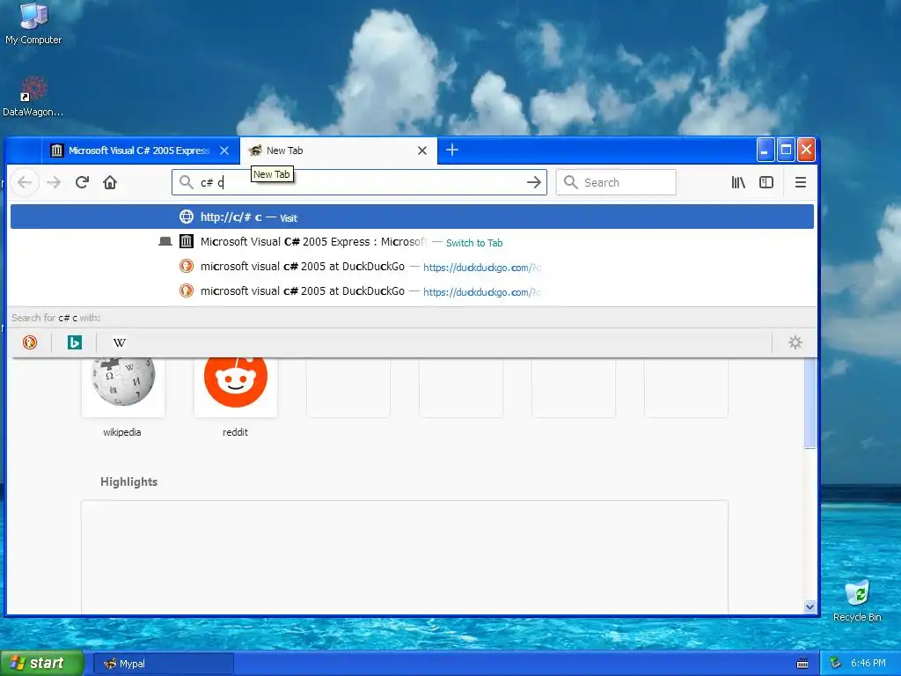901x676 pixels.
Task: Click the Search box field
Action: (x=616, y=182)
